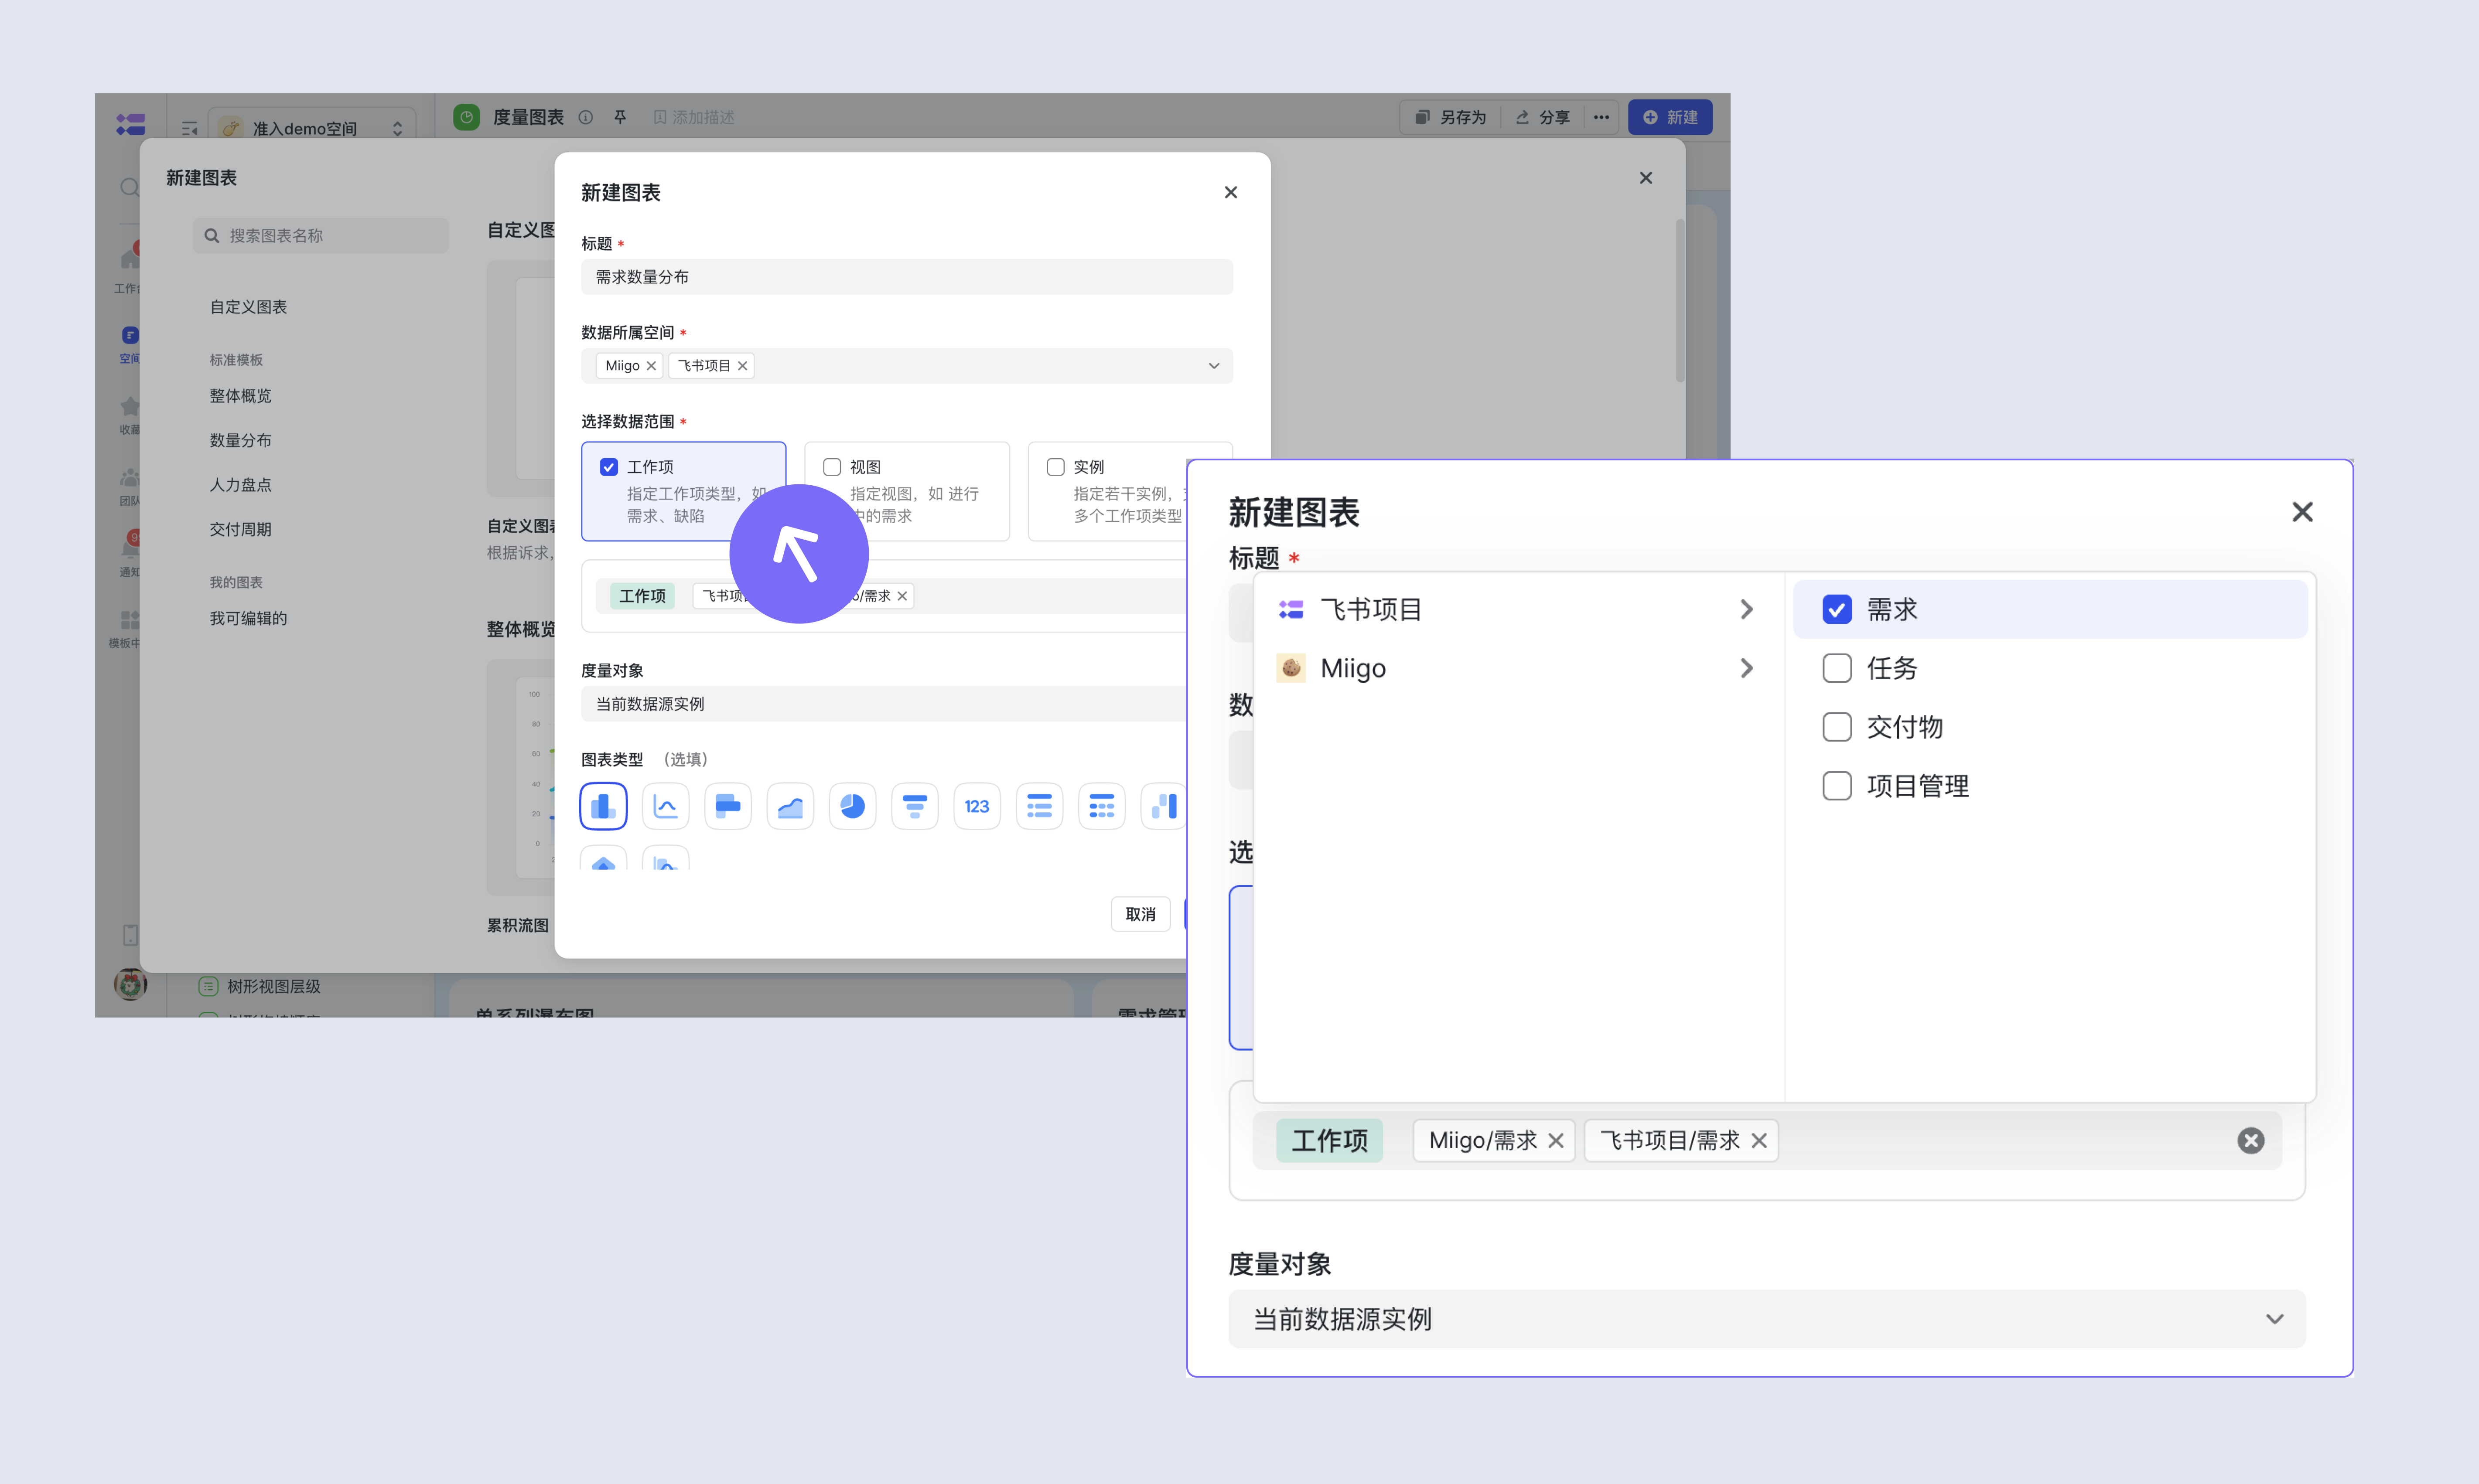Open the 人力盘点 template category
The height and width of the screenshot is (1484, 2479).
240,485
